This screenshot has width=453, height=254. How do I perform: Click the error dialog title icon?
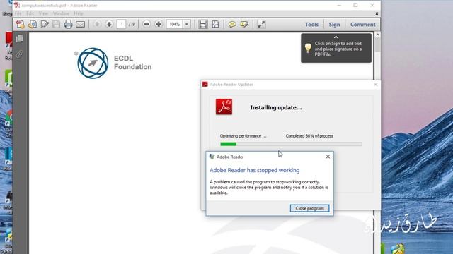212,157
